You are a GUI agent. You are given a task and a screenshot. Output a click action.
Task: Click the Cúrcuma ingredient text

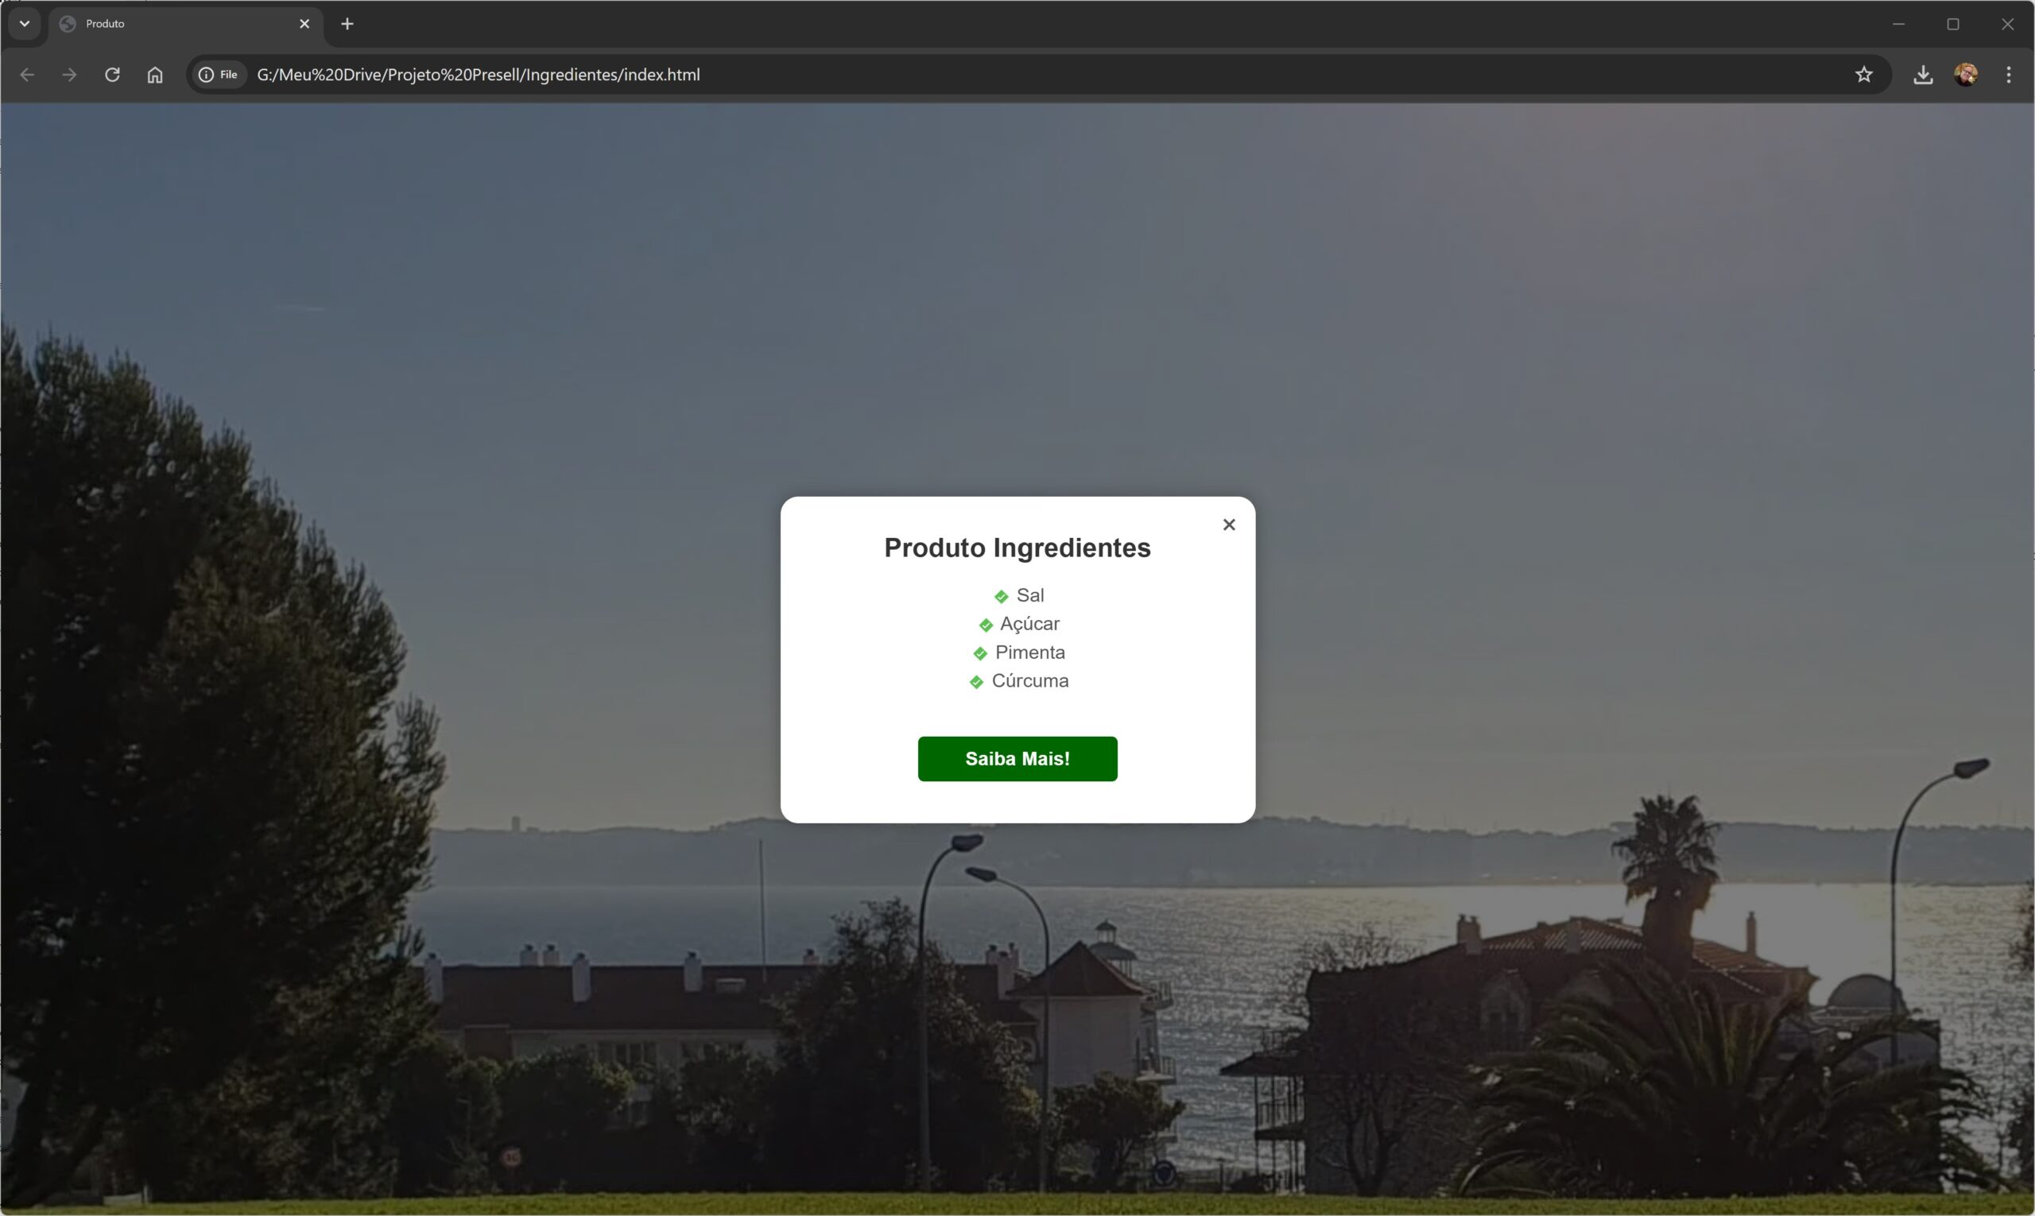[1030, 681]
